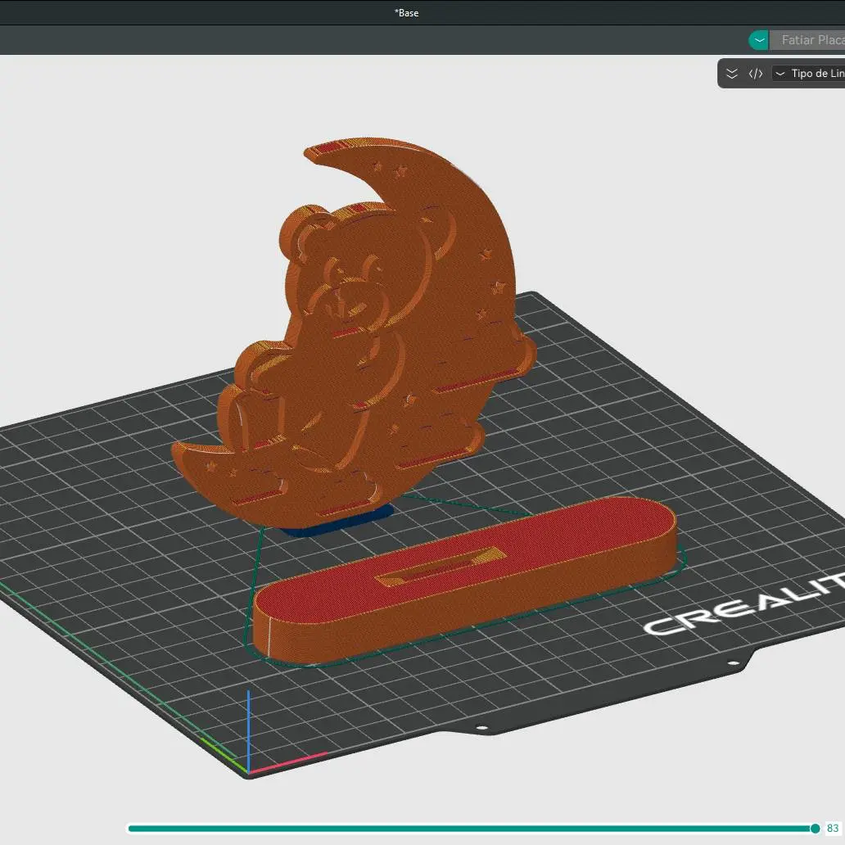Screen dimensions: 845x845
Task: Click the red X axis line
Action: [x=288, y=762]
